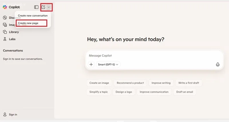
Task: Open the Smart (GPT-5) model dropdown
Action: pos(108,65)
